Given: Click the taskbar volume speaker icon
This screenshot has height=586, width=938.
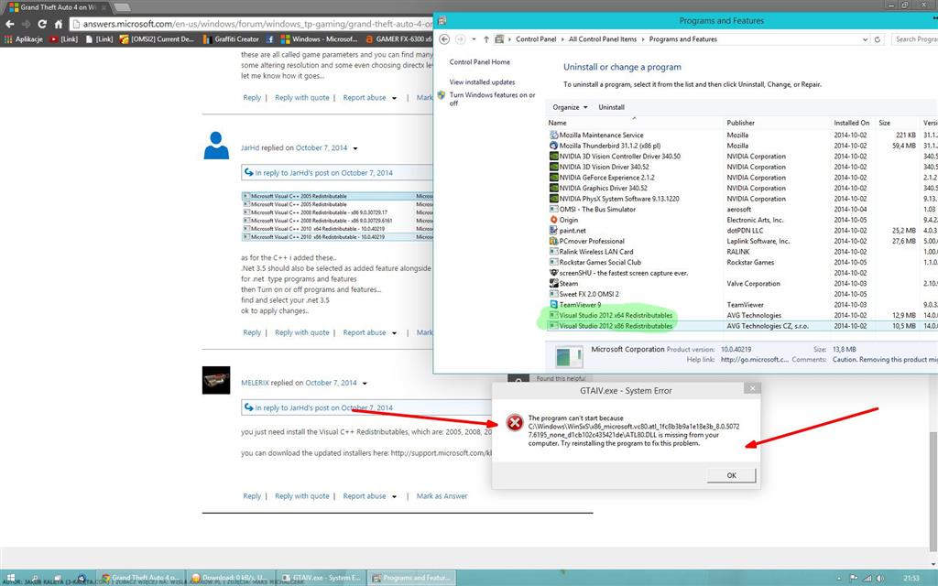Looking at the screenshot, I should (x=880, y=579).
